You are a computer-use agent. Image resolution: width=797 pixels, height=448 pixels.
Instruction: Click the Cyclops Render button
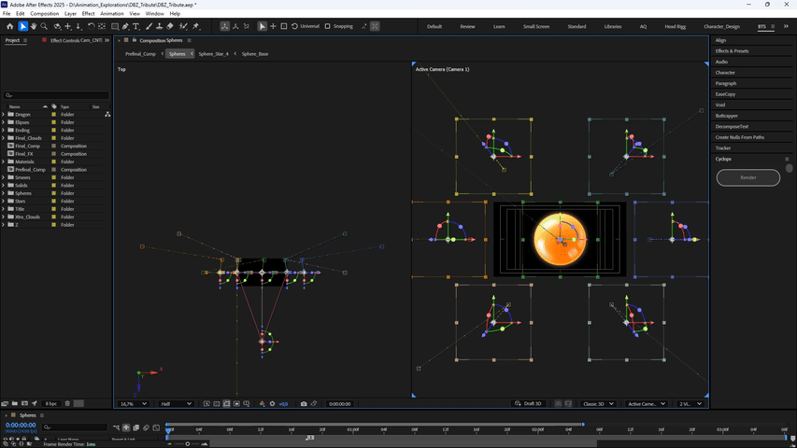(x=747, y=177)
